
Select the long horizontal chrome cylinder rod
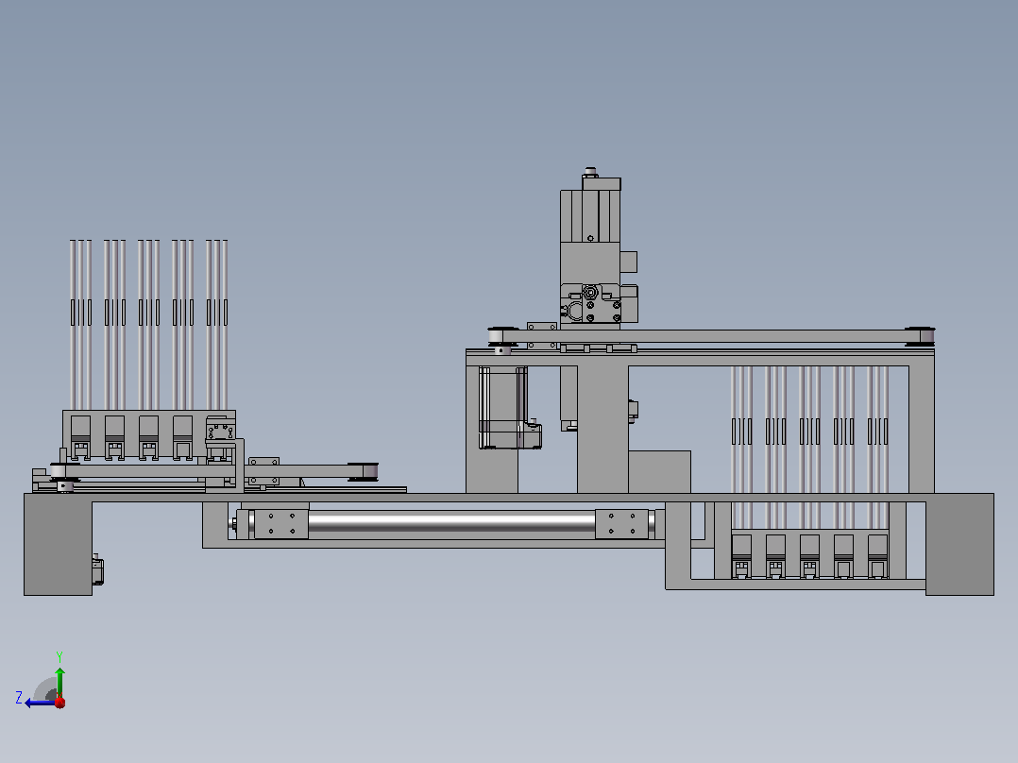(451, 524)
